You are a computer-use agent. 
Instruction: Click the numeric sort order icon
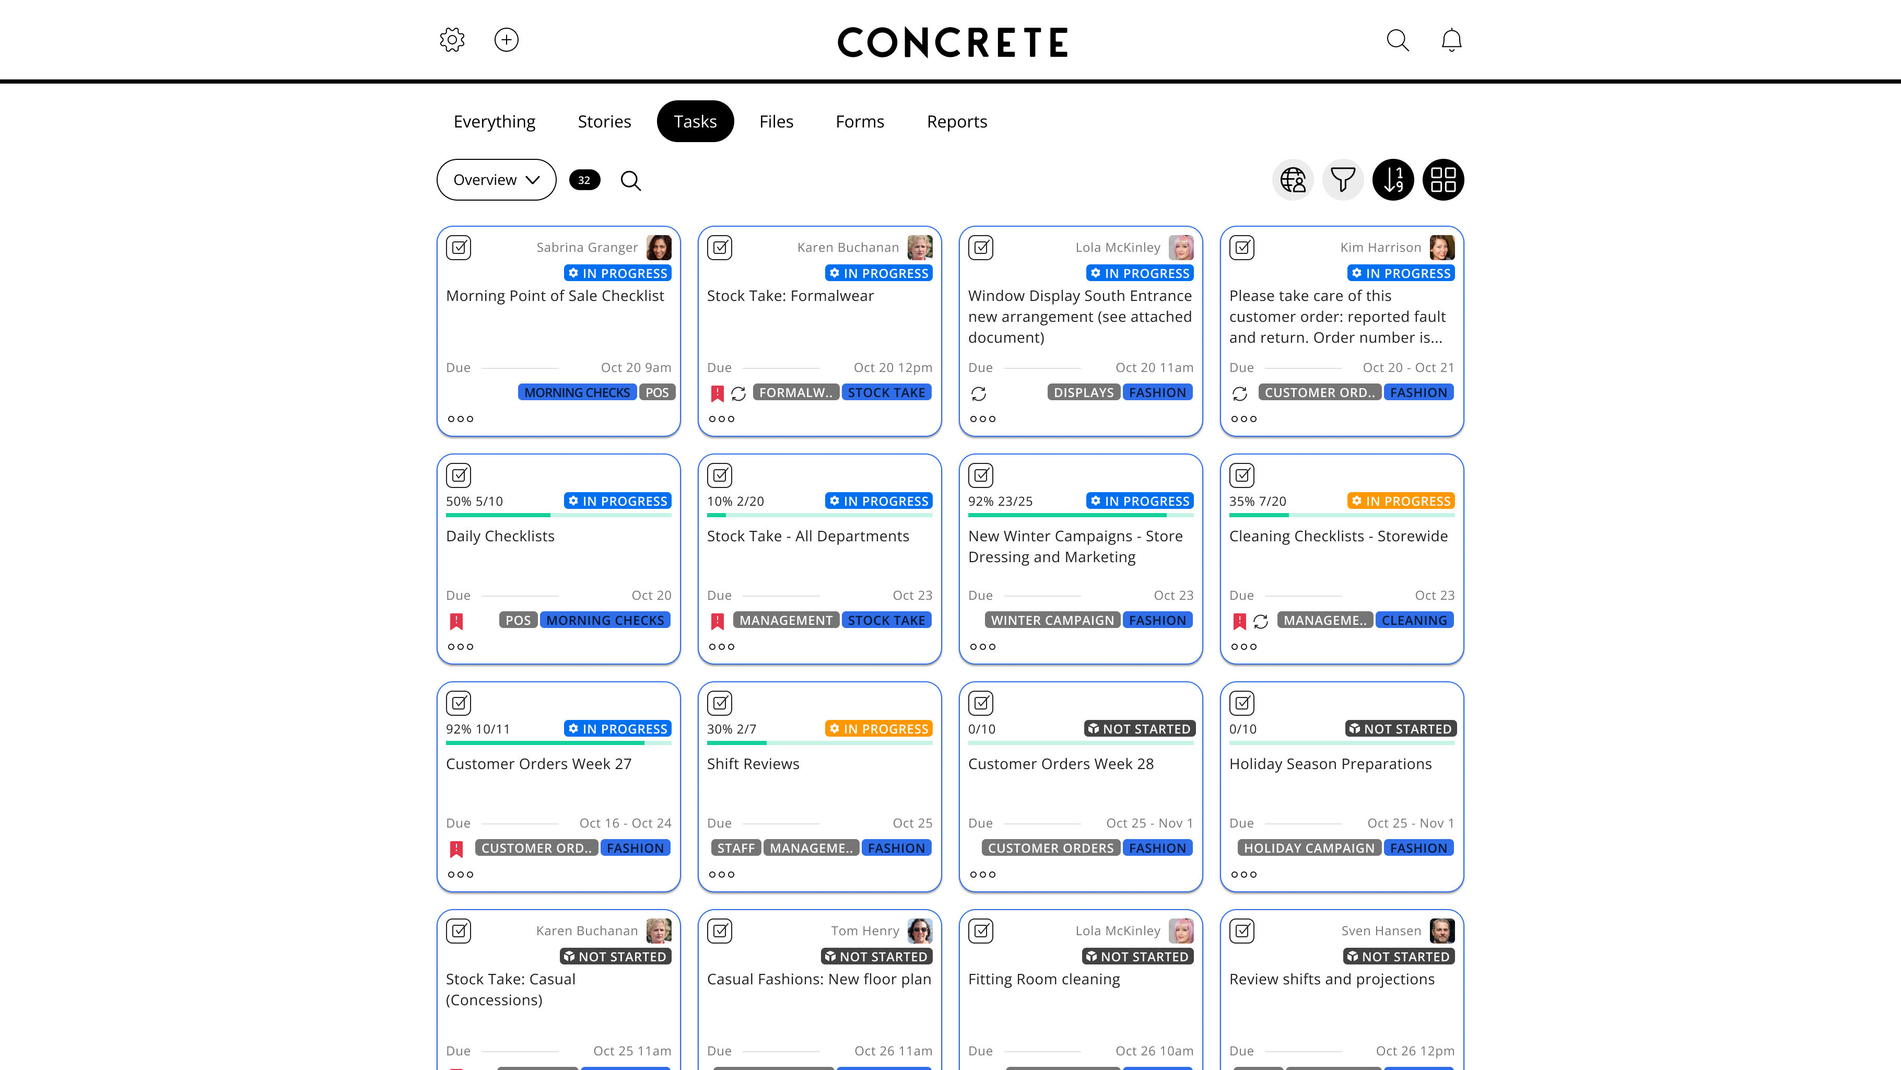(x=1393, y=179)
